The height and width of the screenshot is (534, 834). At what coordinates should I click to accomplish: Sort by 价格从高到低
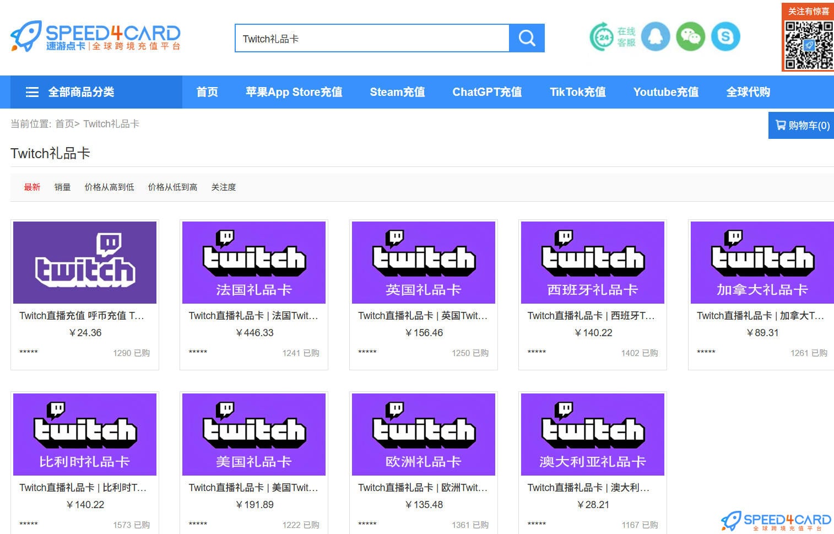click(109, 187)
